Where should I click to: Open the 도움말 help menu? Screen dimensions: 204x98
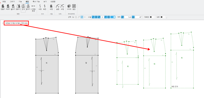click(x=53, y=2)
